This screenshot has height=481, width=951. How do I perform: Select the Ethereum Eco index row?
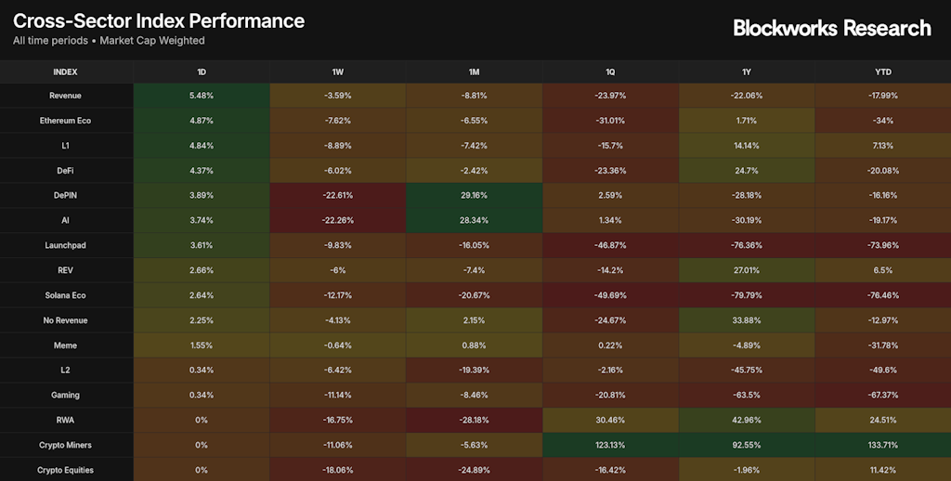point(65,121)
